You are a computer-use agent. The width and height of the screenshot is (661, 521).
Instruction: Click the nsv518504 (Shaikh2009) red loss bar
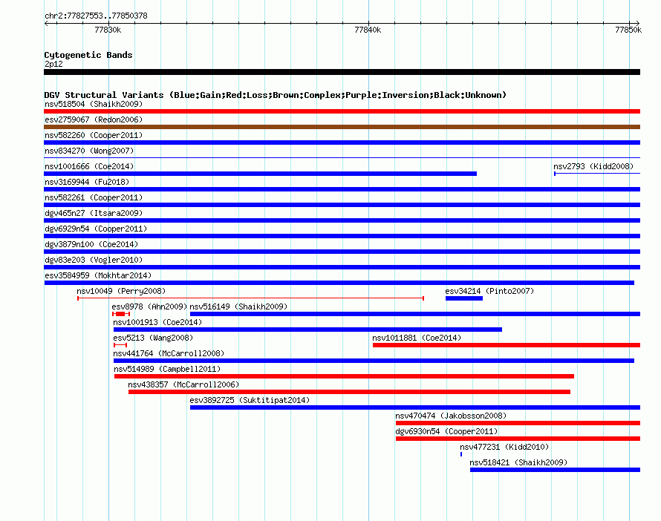pyautogui.click(x=342, y=111)
